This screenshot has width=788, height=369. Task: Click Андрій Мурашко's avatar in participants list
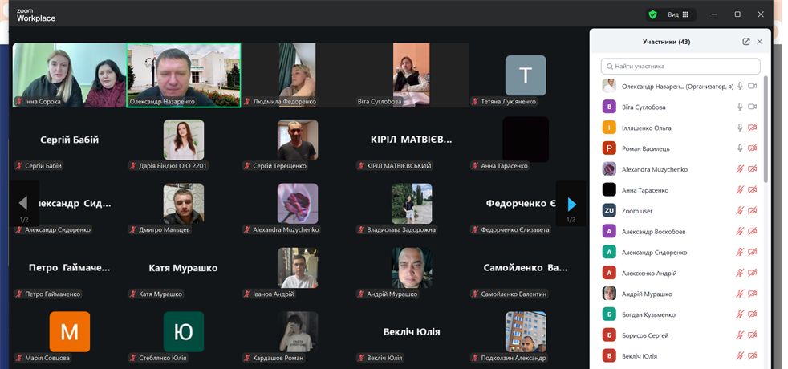coord(609,294)
